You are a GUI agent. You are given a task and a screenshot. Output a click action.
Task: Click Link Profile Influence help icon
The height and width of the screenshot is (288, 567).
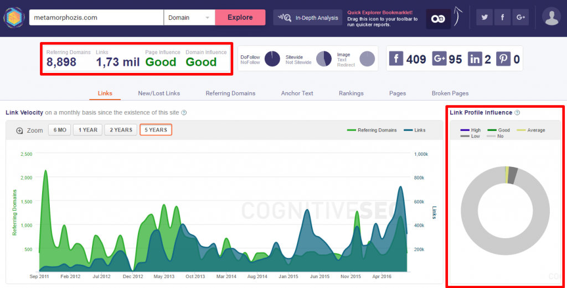[517, 113]
